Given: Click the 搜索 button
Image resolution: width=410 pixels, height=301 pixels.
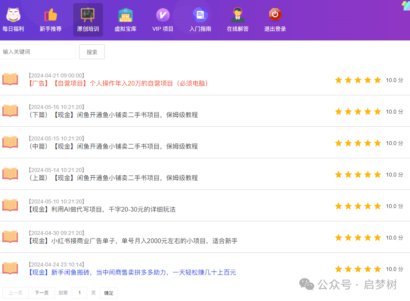Looking at the screenshot, I should point(92,52).
